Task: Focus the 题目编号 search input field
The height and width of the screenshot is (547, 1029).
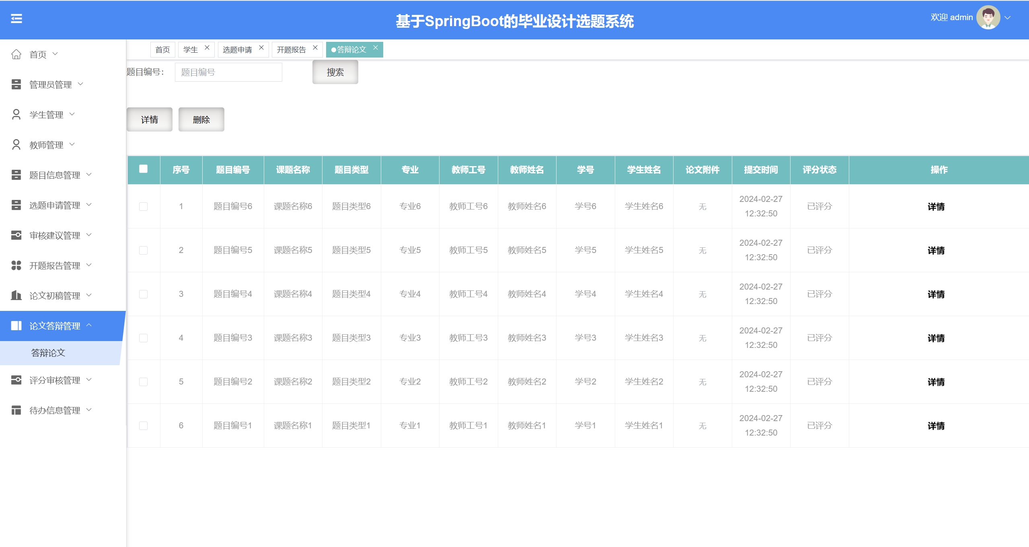Action: pos(228,72)
